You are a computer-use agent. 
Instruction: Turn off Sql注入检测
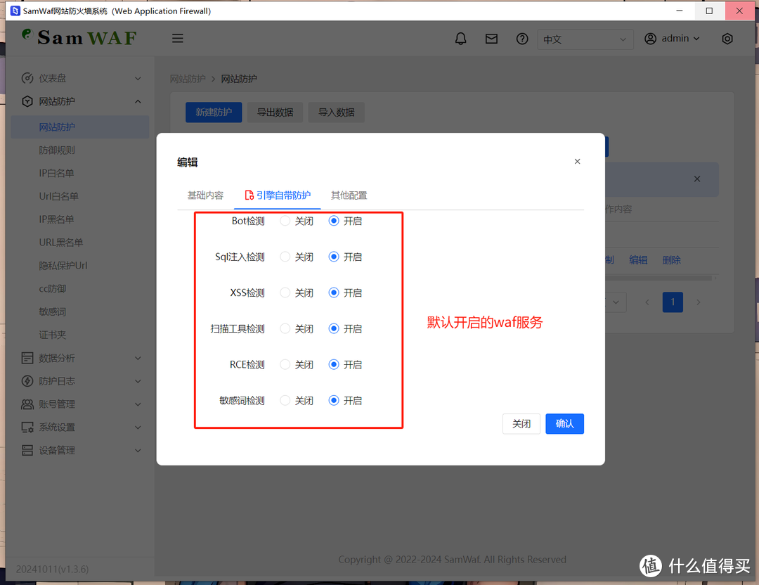pos(285,257)
